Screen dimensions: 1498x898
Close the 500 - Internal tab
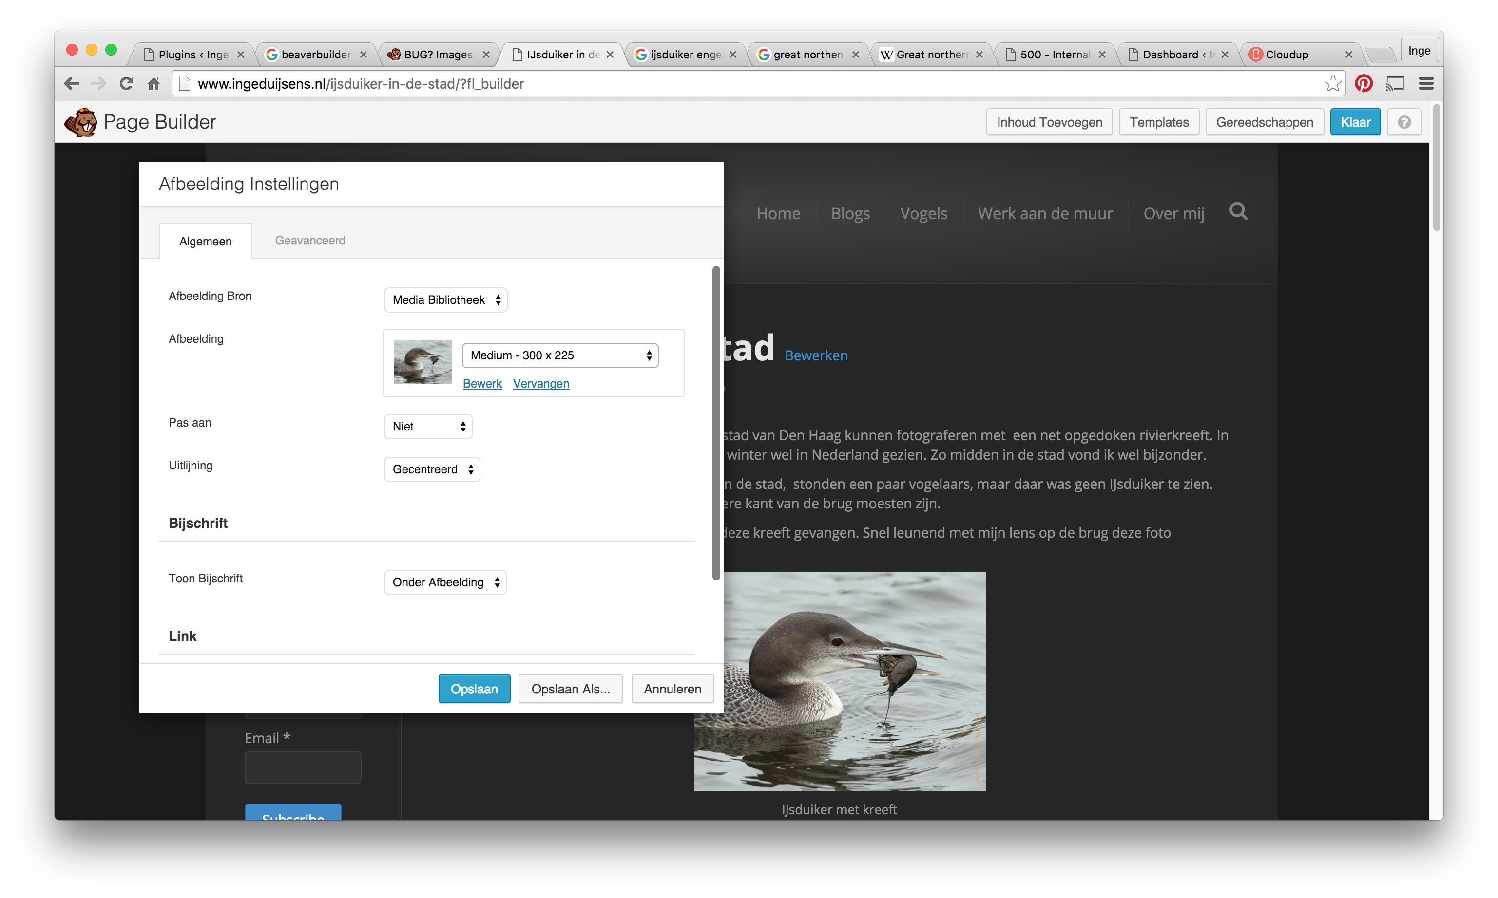click(x=1102, y=55)
